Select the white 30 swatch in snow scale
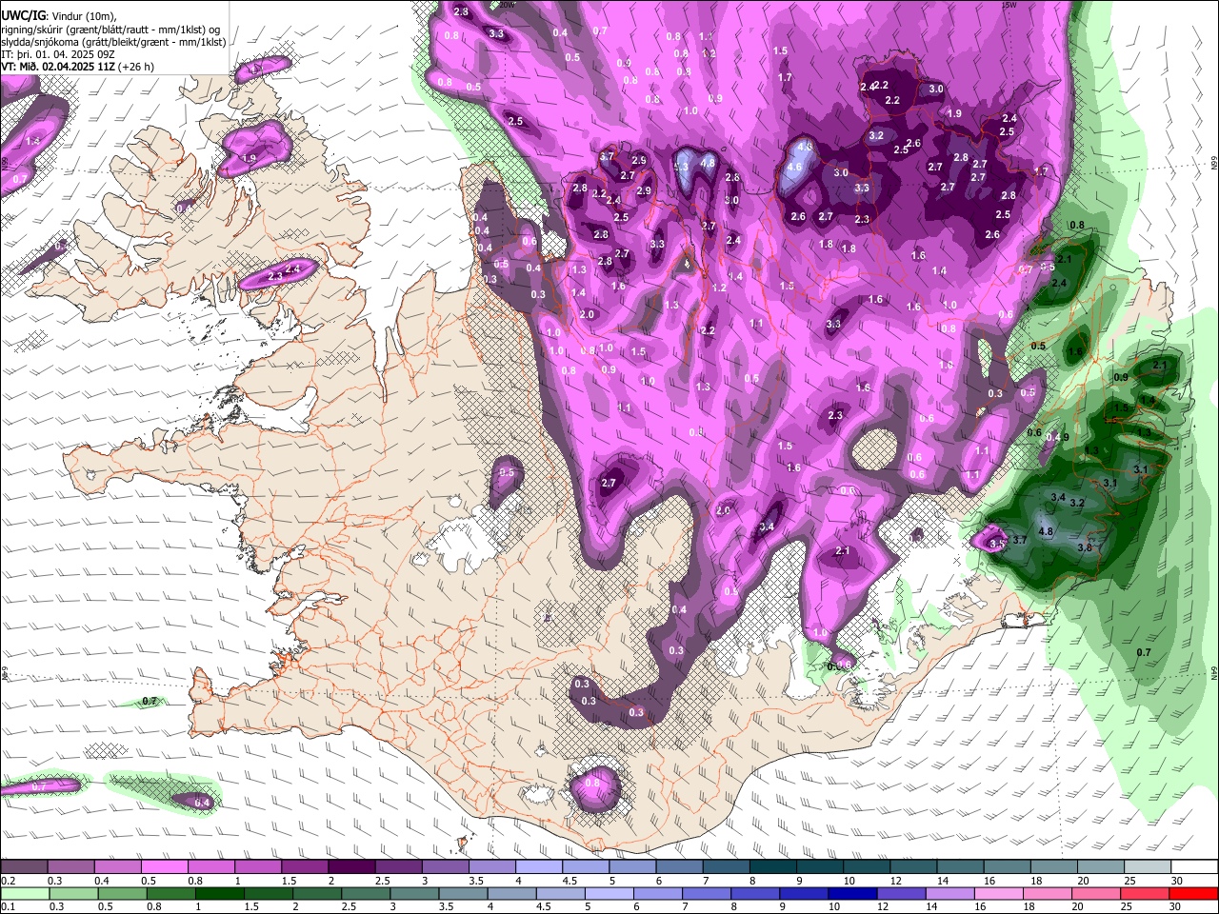The width and height of the screenshot is (1219, 914). click(1195, 867)
